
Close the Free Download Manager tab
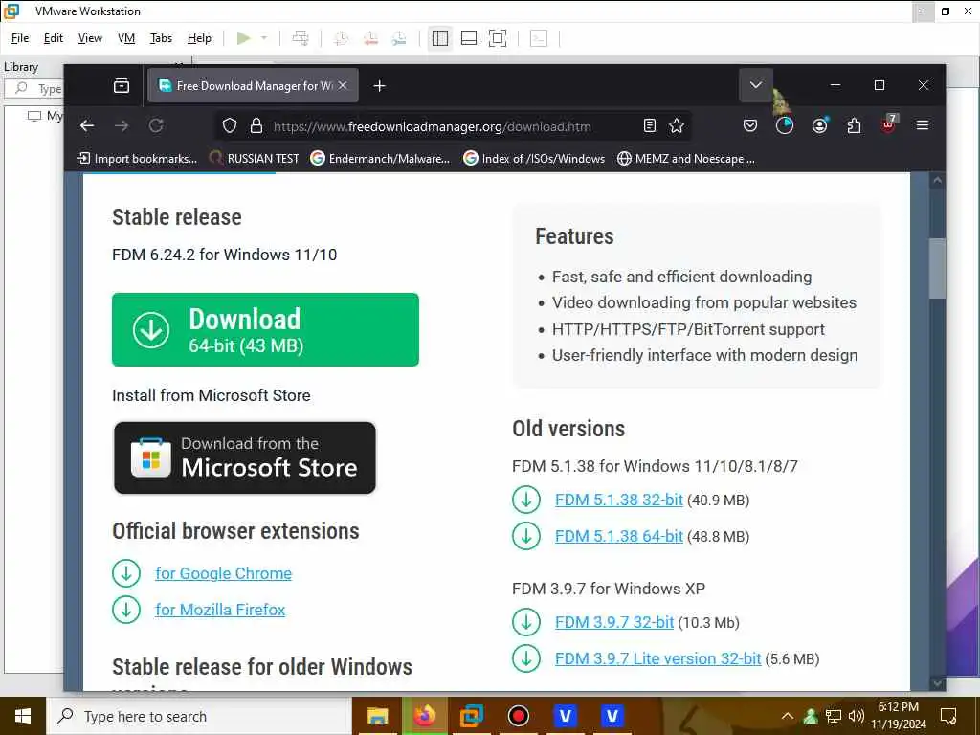coord(343,85)
